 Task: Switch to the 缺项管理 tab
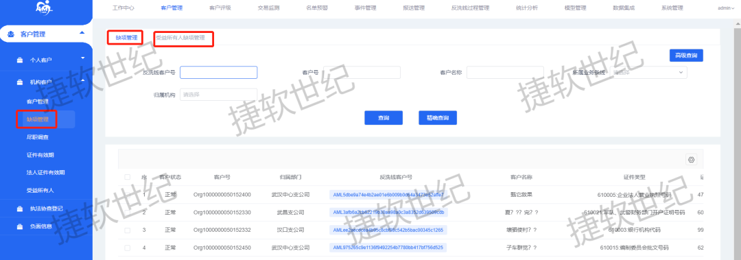[x=126, y=37]
